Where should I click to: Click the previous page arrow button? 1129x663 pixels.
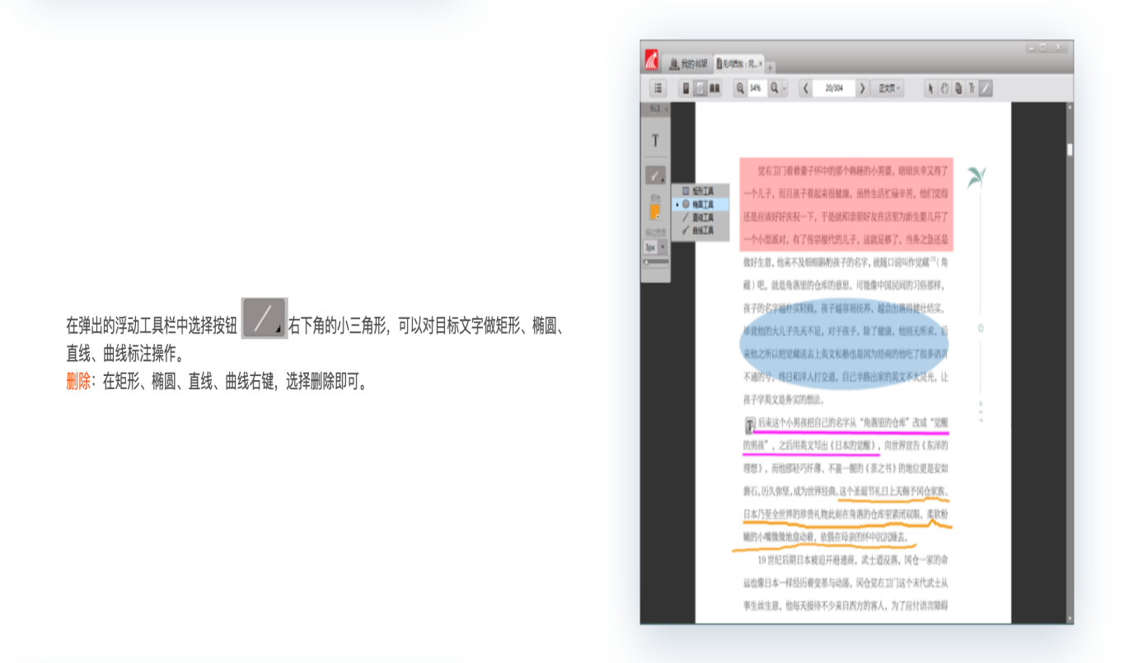806,86
